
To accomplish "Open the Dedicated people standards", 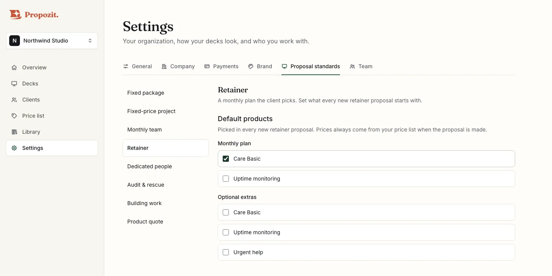I will [166, 166].
